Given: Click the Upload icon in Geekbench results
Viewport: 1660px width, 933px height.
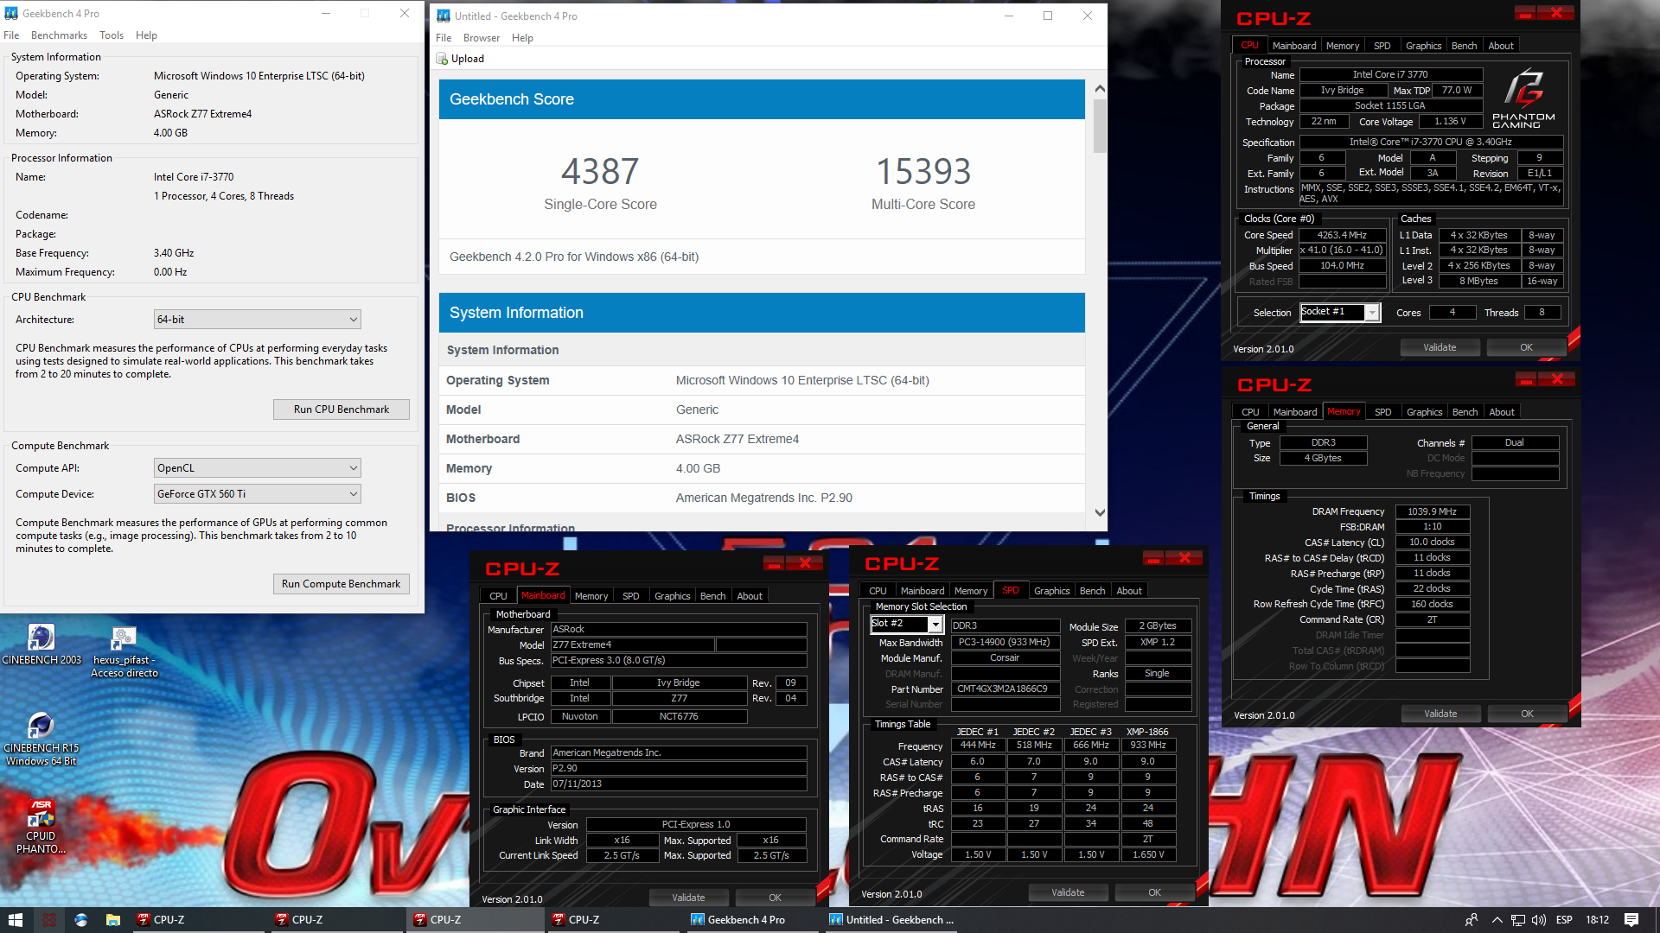Looking at the screenshot, I should coord(443,59).
